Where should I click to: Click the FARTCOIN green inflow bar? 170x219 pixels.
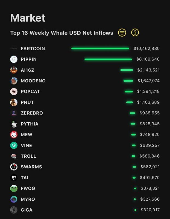click(100, 48)
